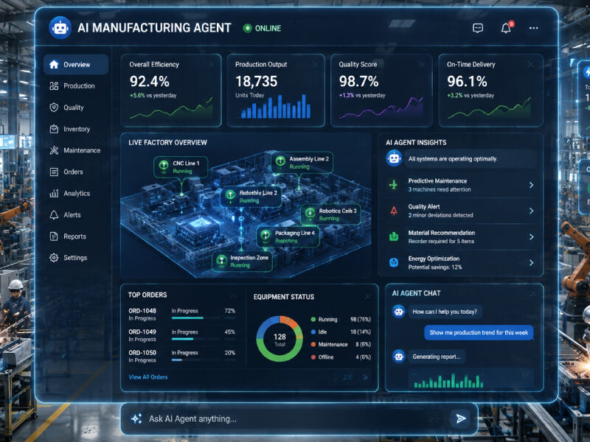
Task: Click the Production Output bar chart
Action: pos(276,107)
